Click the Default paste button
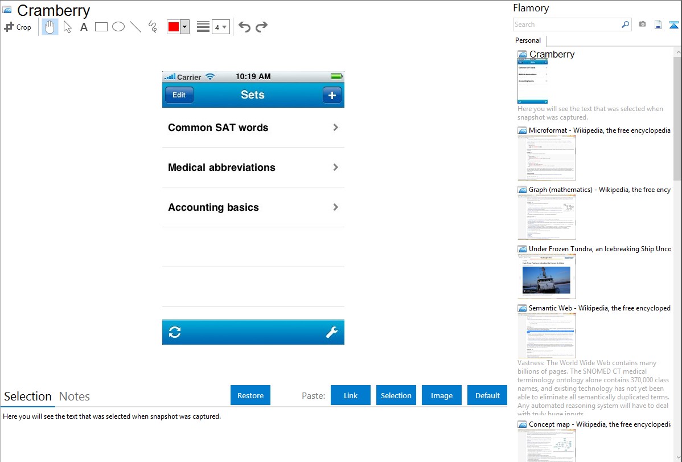 (x=487, y=395)
